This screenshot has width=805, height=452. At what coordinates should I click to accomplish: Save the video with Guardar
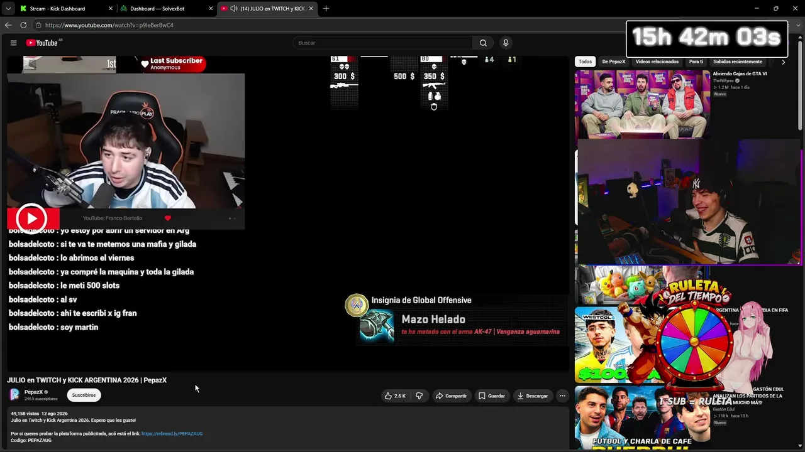click(x=492, y=395)
